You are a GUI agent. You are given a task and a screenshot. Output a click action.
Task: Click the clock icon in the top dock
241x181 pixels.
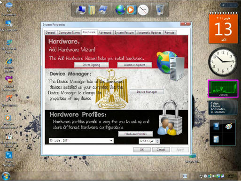pyautogui.click(x=143, y=10)
